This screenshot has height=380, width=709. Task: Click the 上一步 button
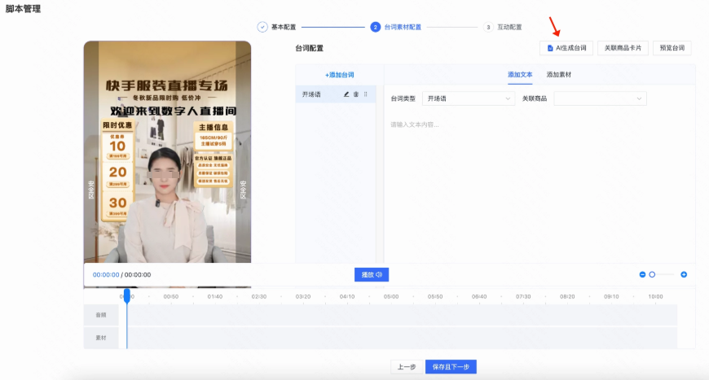click(406, 367)
